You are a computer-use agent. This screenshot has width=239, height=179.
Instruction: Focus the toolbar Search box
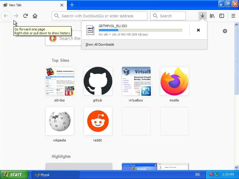tap(168, 16)
